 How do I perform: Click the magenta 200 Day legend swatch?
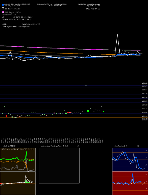(3, 12)
